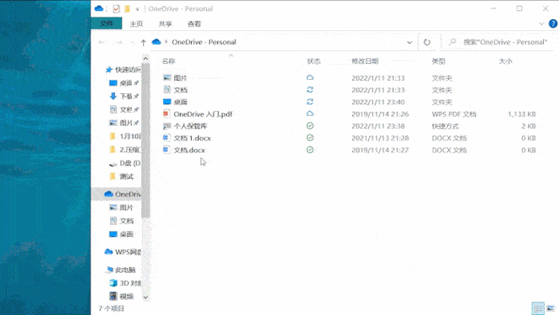Viewport: 559px width, 315px height.
Task: Open the 1月10日 folder in navigation pane
Action: tap(124, 136)
